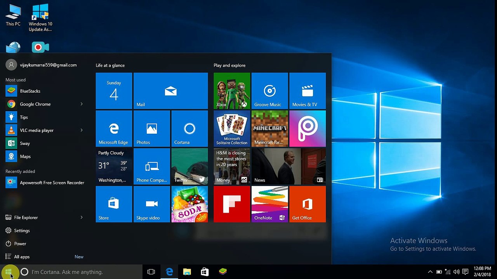Image resolution: width=497 pixels, height=279 pixels.
Task: Launch Edge from the taskbar
Action: click(x=169, y=272)
